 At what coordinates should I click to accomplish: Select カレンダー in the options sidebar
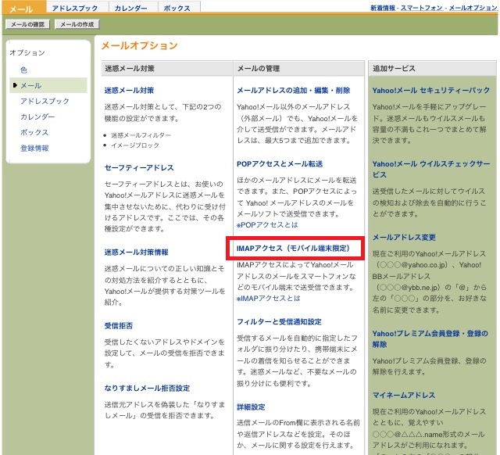[37, 116]
